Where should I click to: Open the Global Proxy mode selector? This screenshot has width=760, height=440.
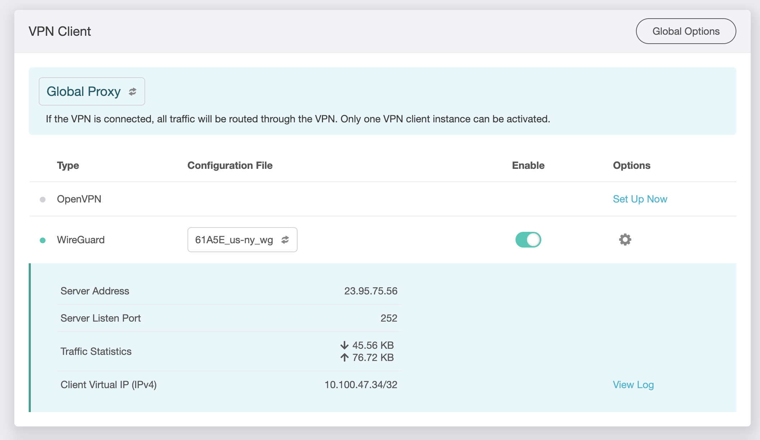[x=92, y=92]
